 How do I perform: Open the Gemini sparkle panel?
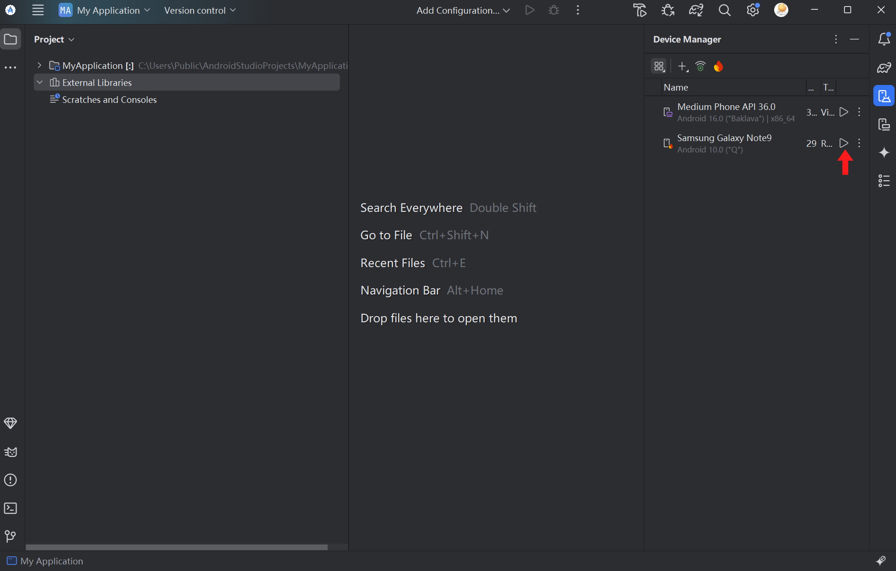[x=884, y=152]
